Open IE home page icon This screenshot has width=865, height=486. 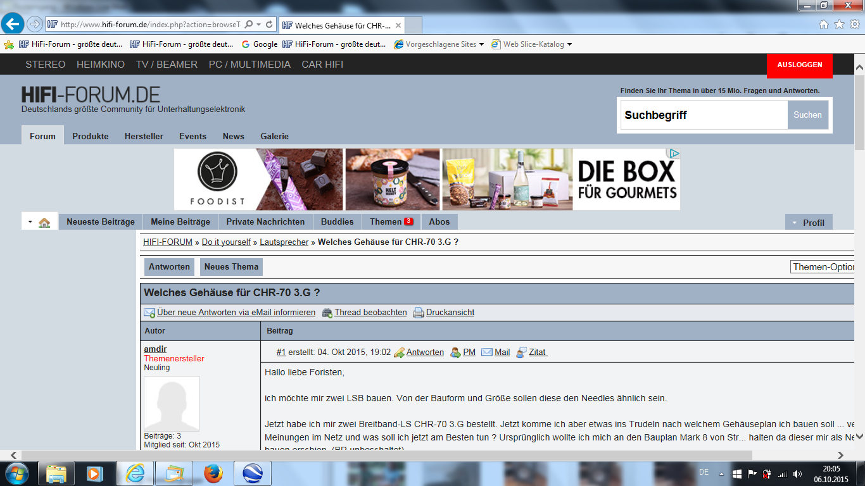pos(823,25)
